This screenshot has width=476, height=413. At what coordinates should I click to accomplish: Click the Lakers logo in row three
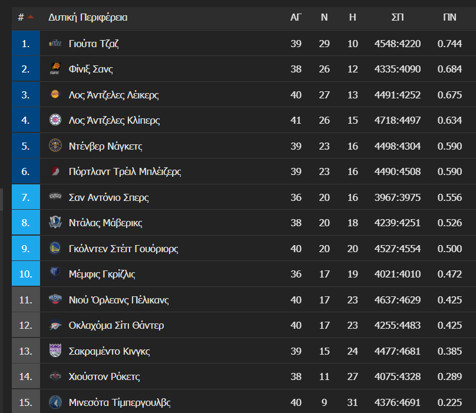[x=55, y=95]
